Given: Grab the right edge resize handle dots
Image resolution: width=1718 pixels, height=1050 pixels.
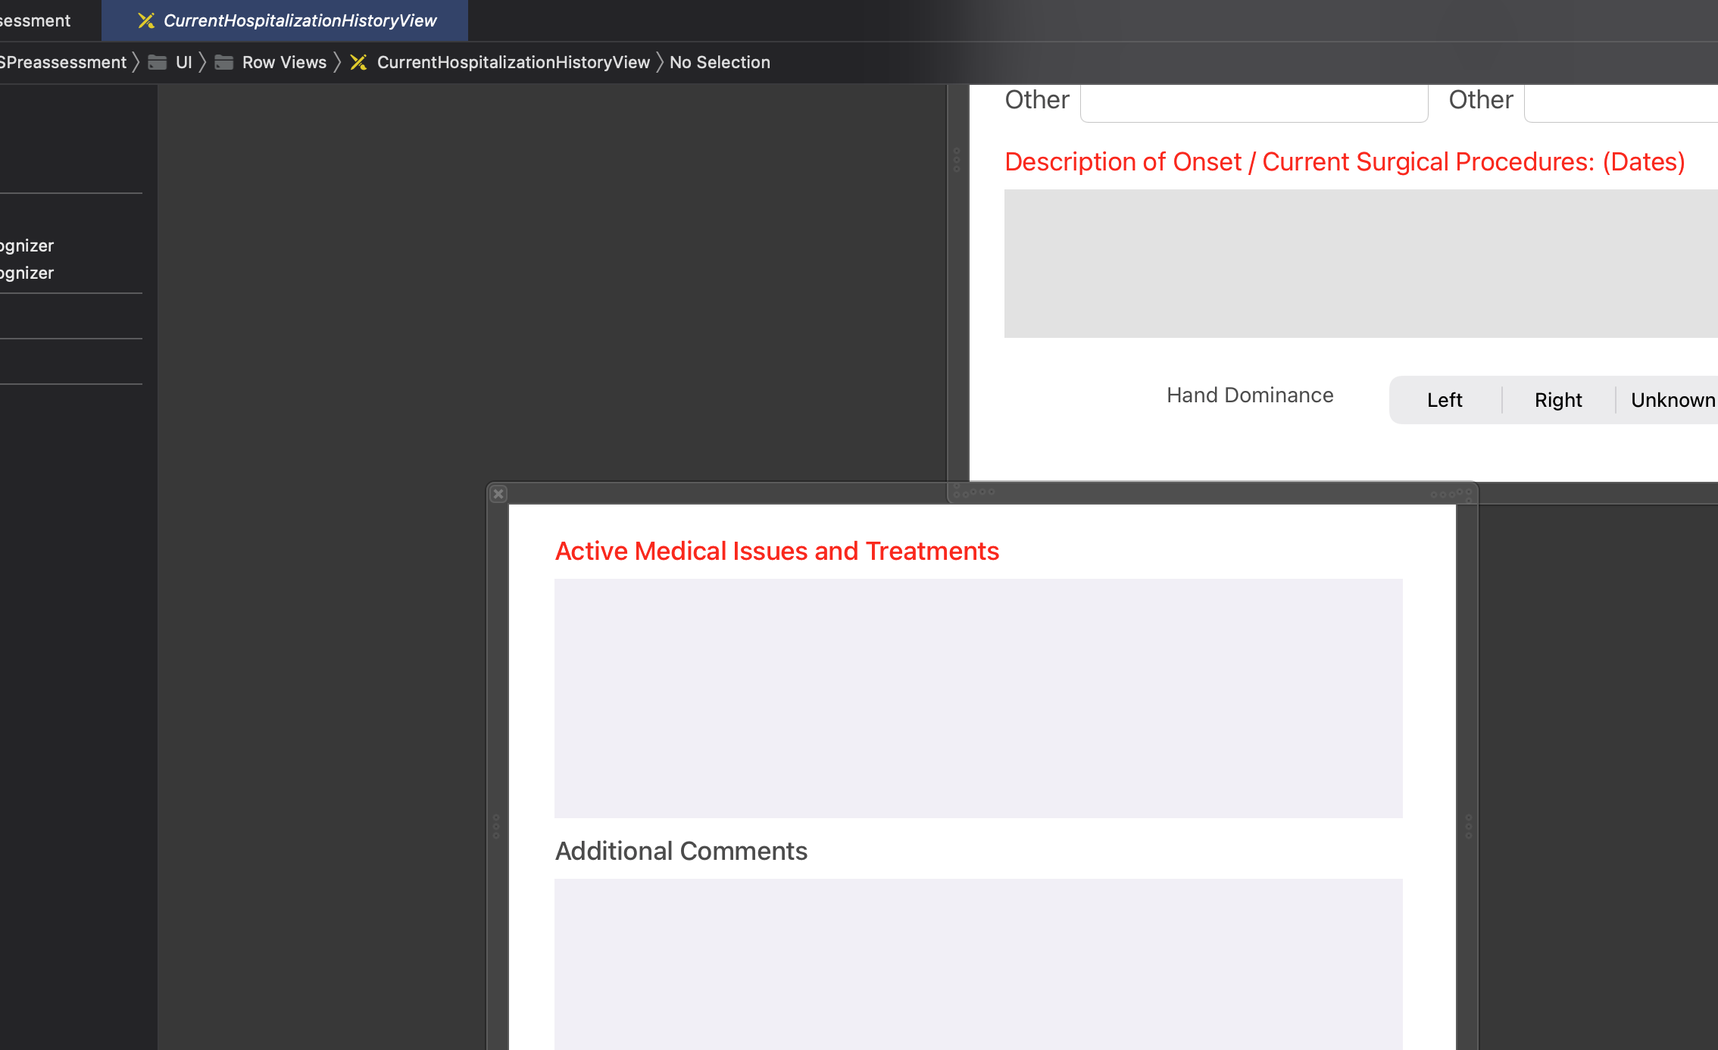Looking at the screenshot, I should pyautogui.click(x=1468, y=826).
